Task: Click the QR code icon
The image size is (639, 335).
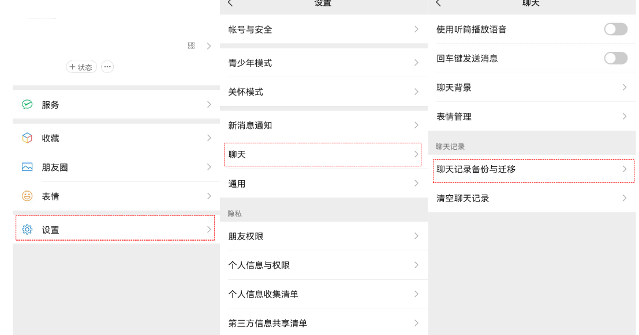Action: [x=192, y=45]
